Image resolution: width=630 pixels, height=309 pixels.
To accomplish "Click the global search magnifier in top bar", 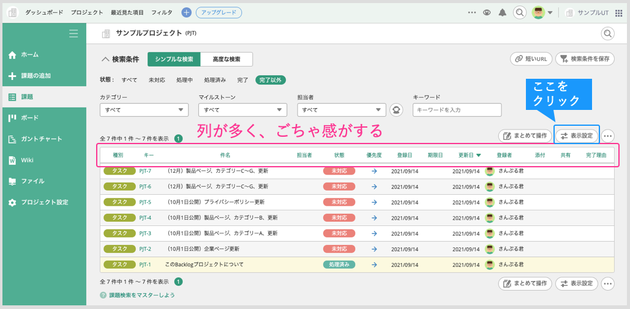I will [520, 12].
